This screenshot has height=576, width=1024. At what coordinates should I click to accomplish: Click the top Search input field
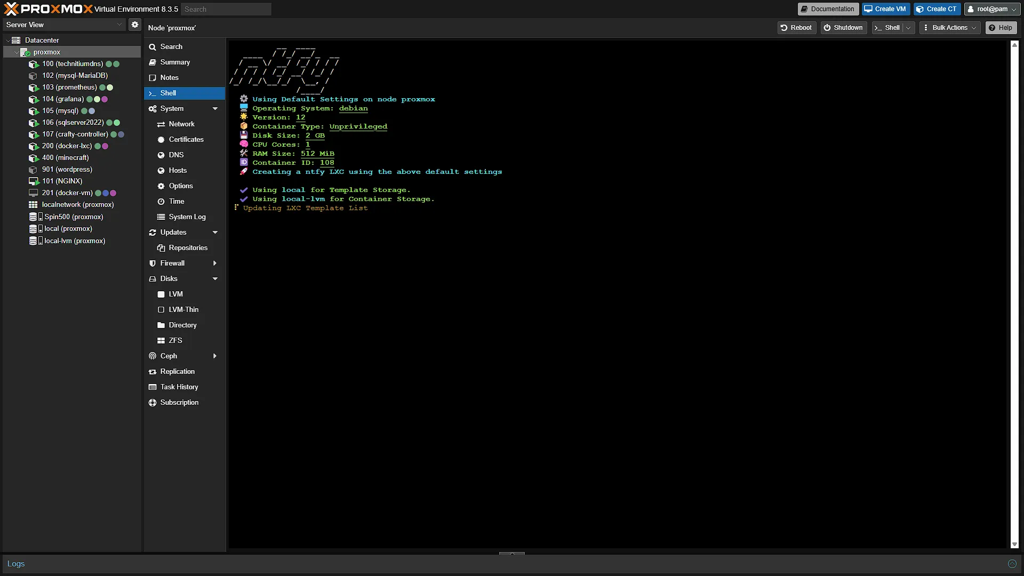226,9
